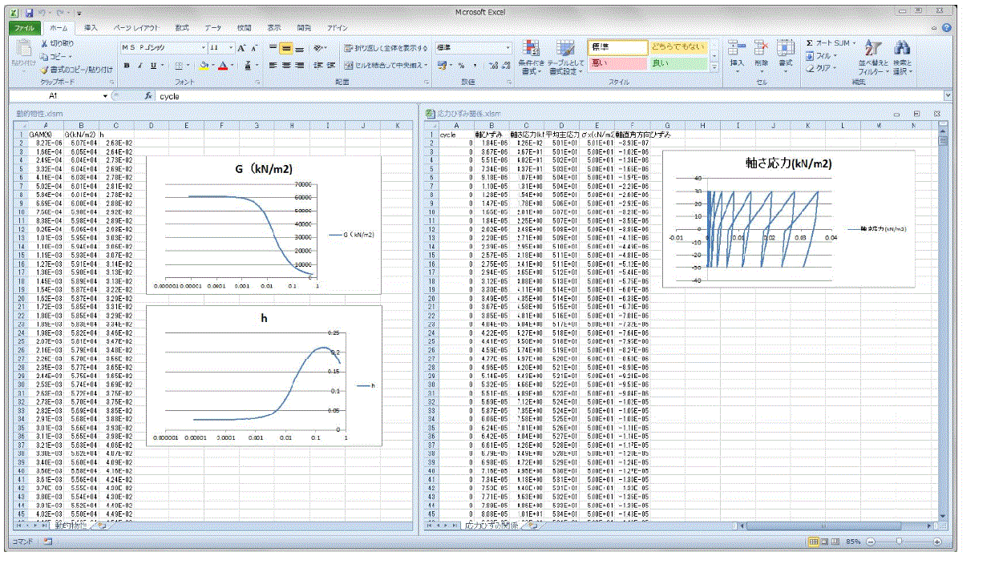Expand the Name Box dropdown arrow
The image size is (1003, 576).
click(105, 96)
